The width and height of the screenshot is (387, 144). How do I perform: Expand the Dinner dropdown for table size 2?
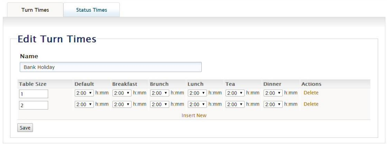(x=273, y=105)
